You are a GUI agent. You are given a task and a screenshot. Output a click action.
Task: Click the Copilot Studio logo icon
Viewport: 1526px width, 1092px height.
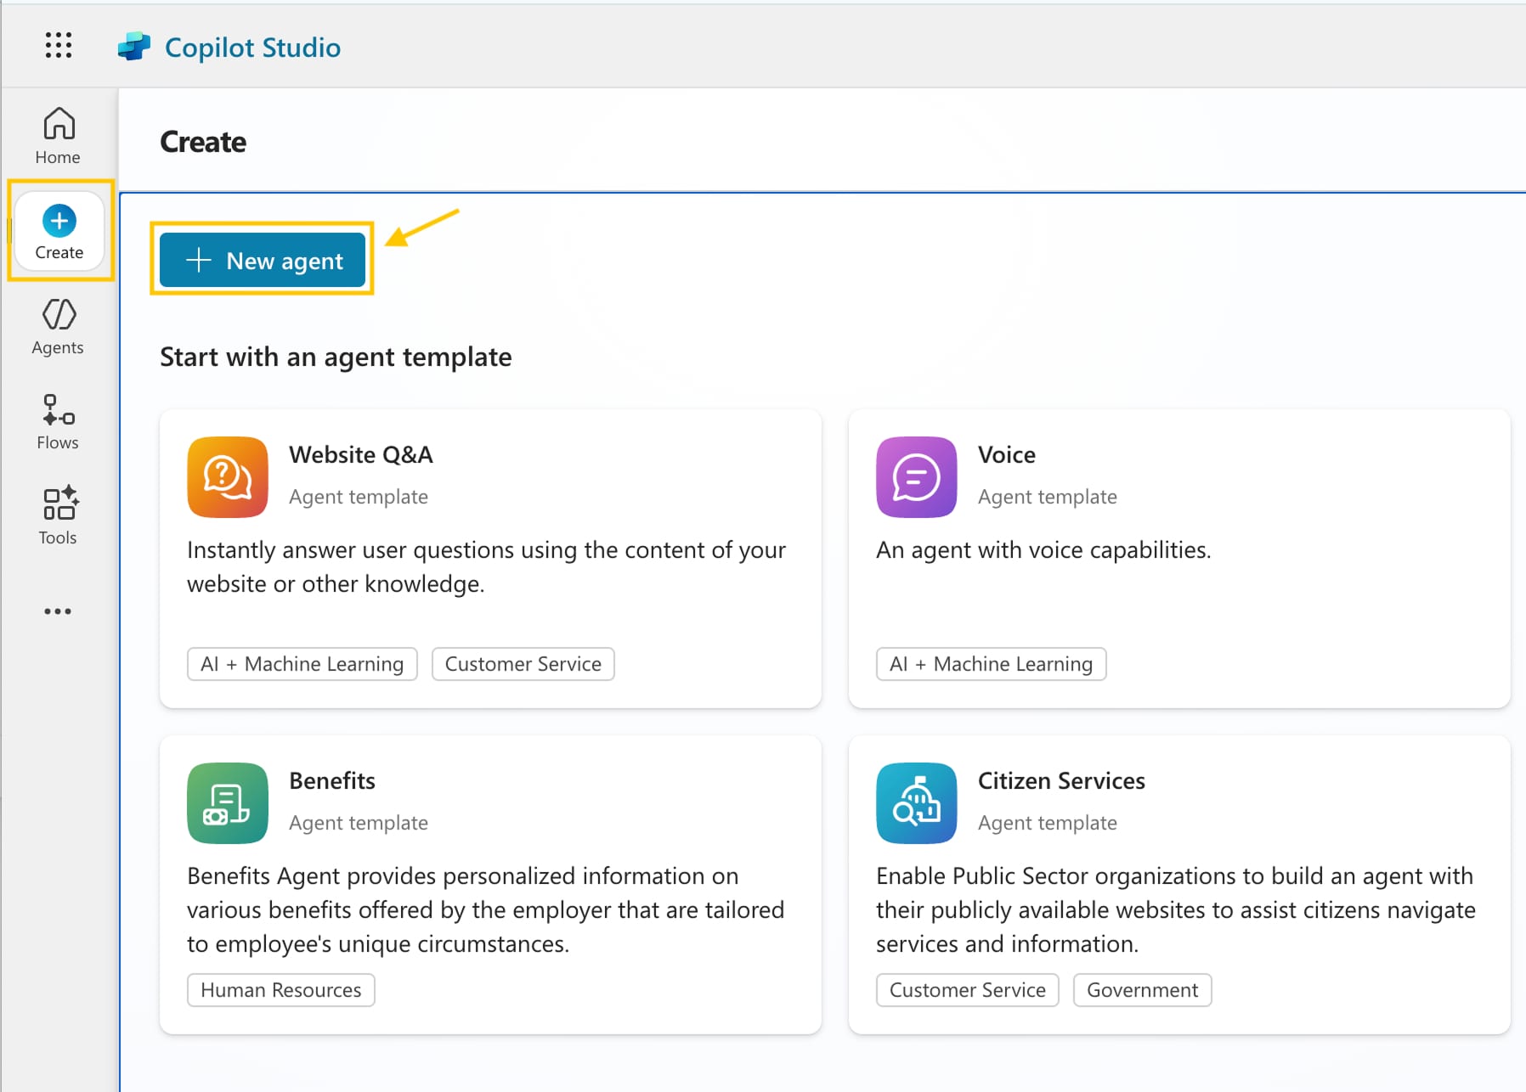click(x=133, y=47)
